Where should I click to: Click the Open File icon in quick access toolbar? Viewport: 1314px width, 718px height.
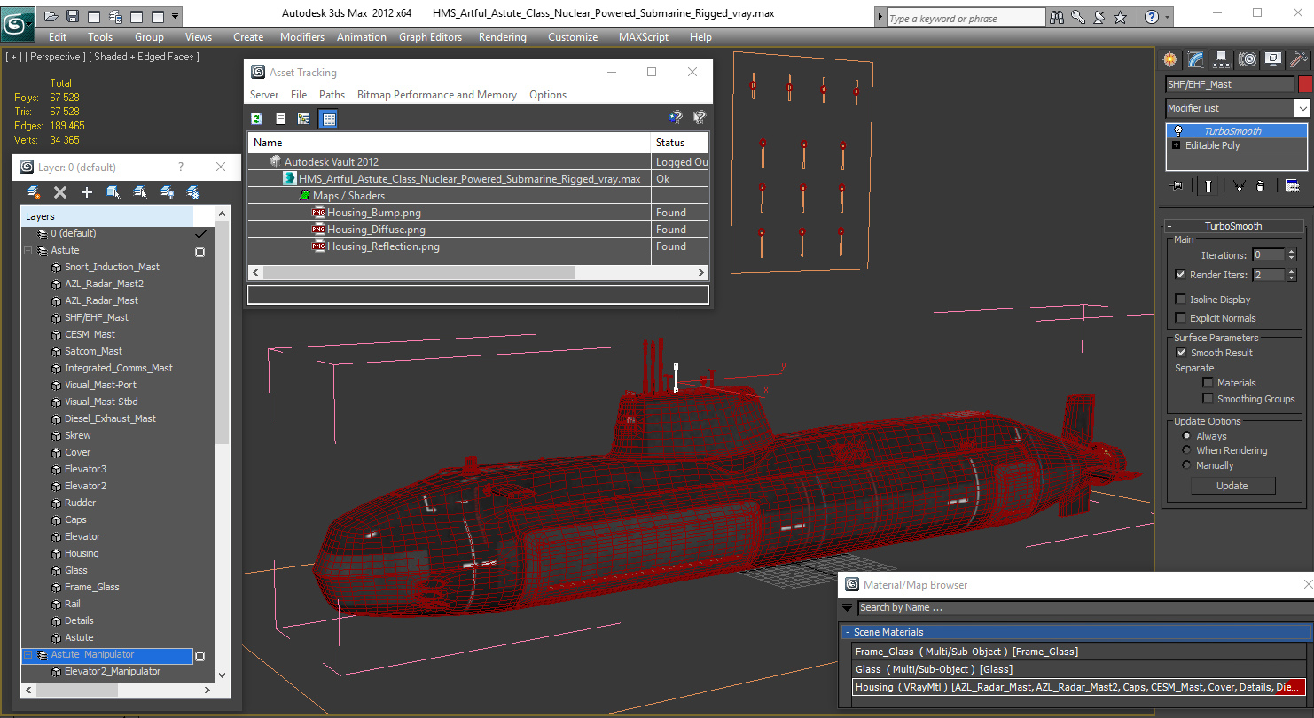(51, 16)
